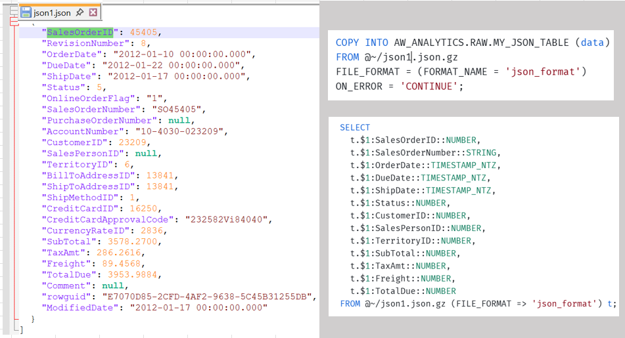
Task: Click the rowguid value string
Action: point(207,297)
